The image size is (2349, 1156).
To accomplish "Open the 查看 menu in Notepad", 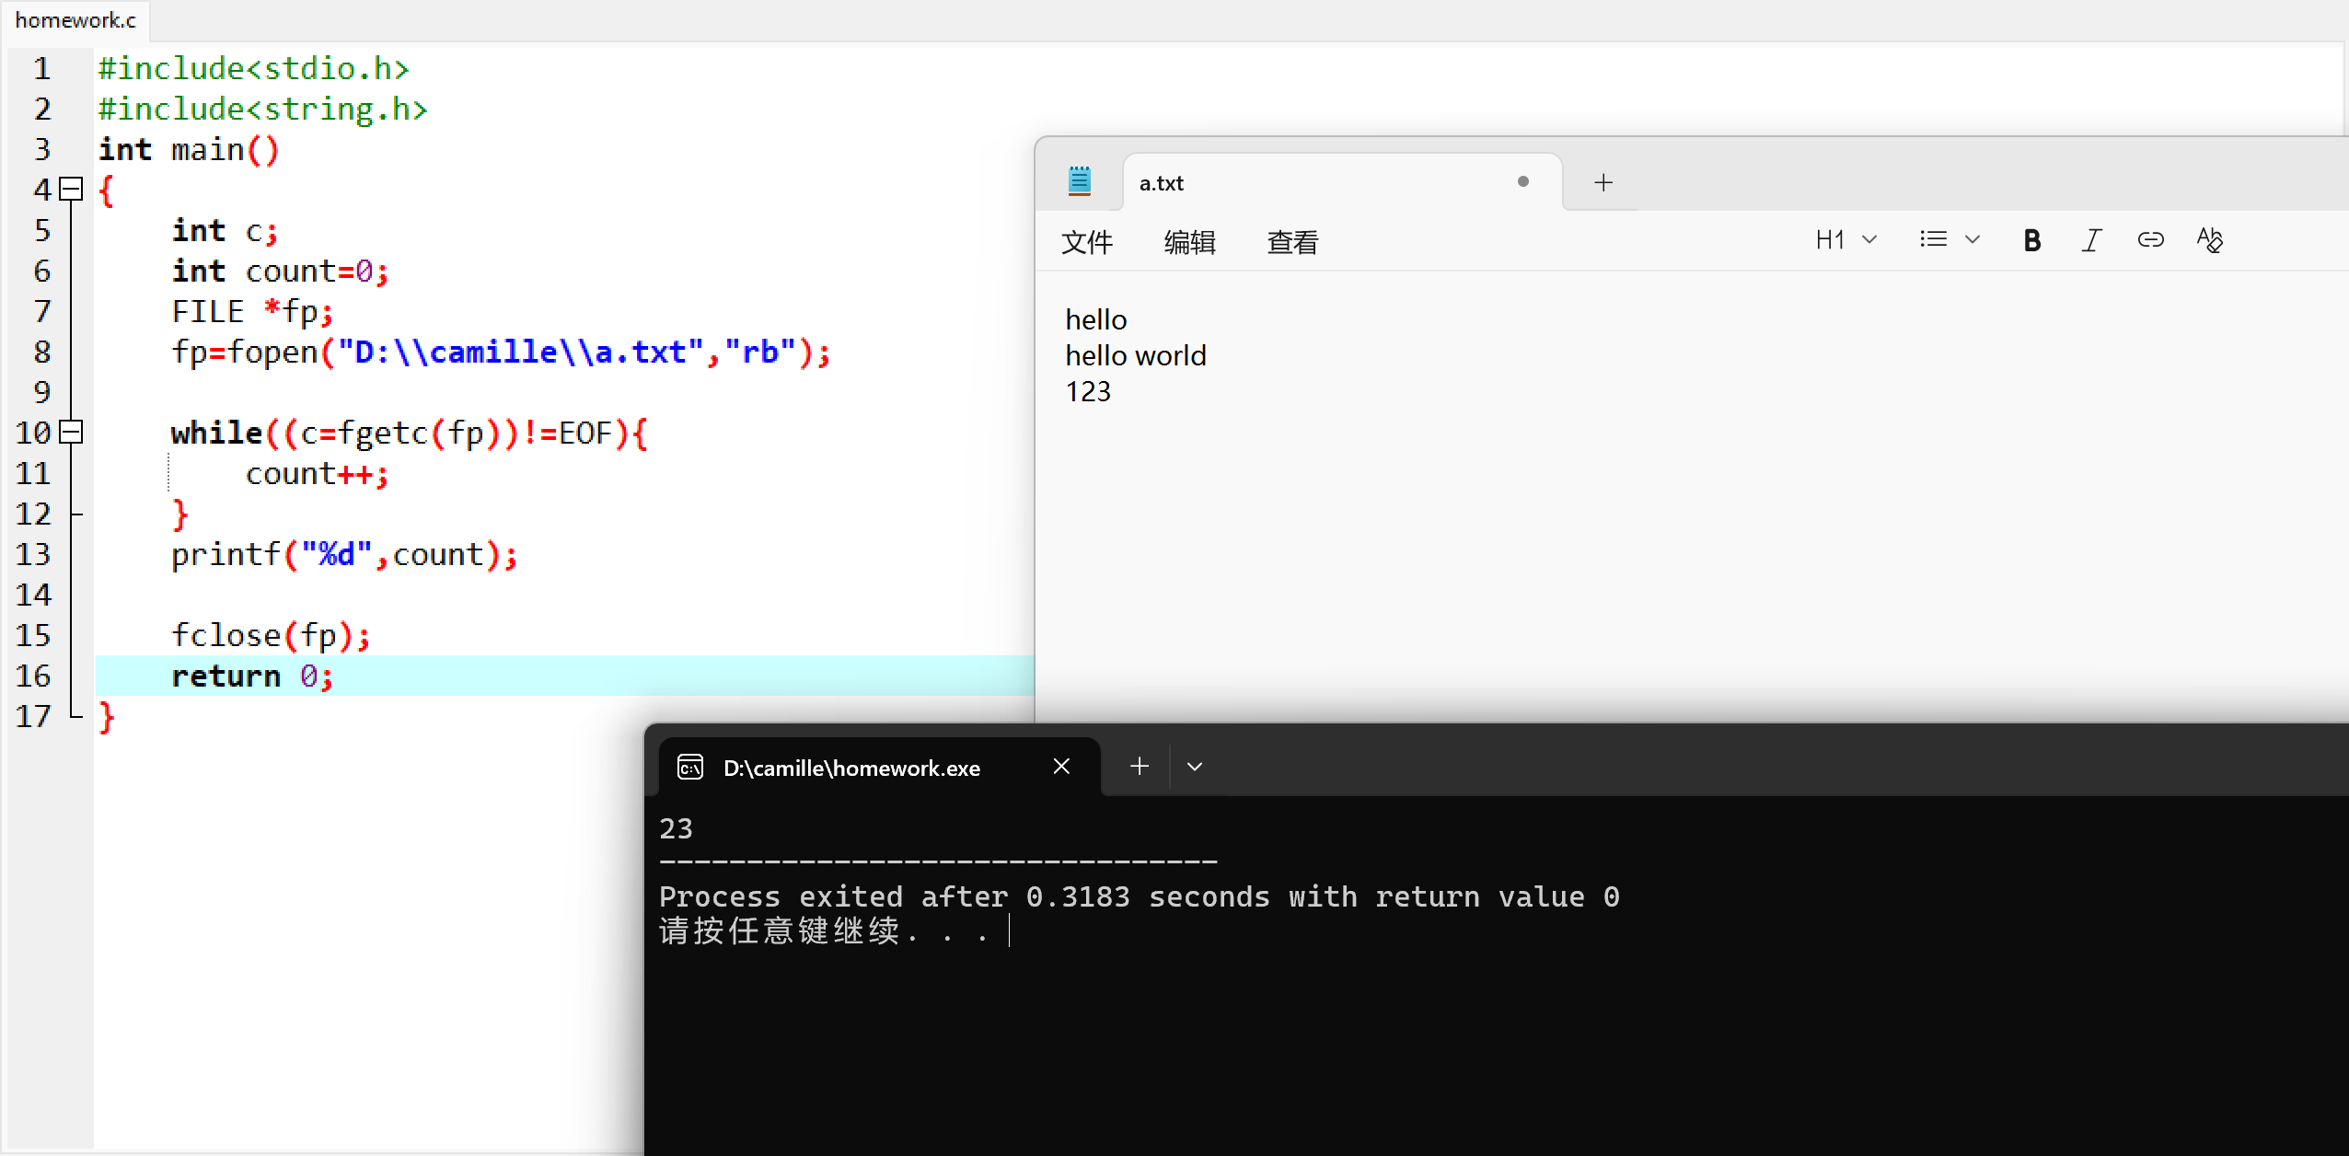I will click(1292, 242).
